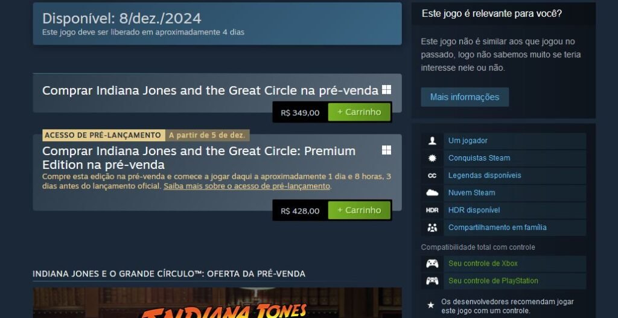Click the HDR badge icon
The image size is (618, 318).
click(432, 210)
